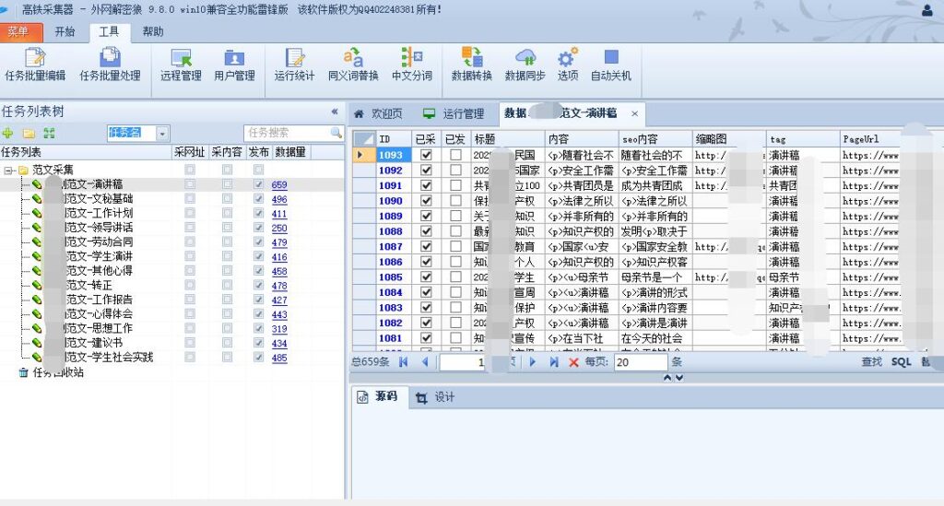Switch to 帮助 ribbon tab
This screenshot has height=506, width=944.
[x=153, y=32]
